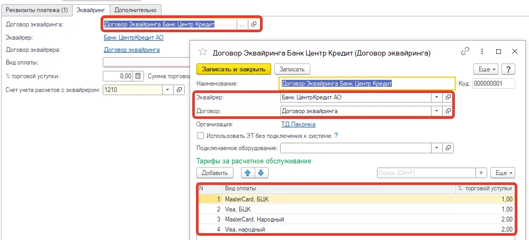This screenshot has height=240, width=529.
Task: Move tariff row down with arrow
Action: (261, 173)
